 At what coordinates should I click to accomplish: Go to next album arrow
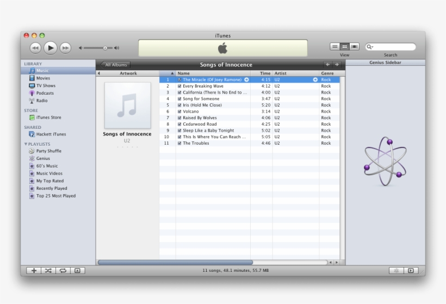(337, 65)
